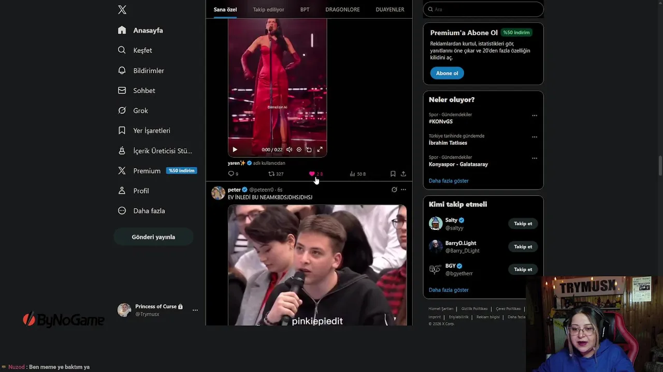Click the Abone ol button
Screen dimensions: 663x372
coord(447,73)
